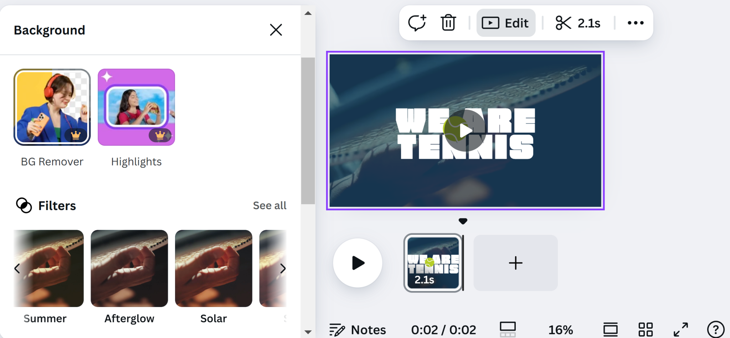Image resolution: width=730 pixels, height=338 pixels.
Task: Open the grid view of pages
Action: [x=646, y=329]
